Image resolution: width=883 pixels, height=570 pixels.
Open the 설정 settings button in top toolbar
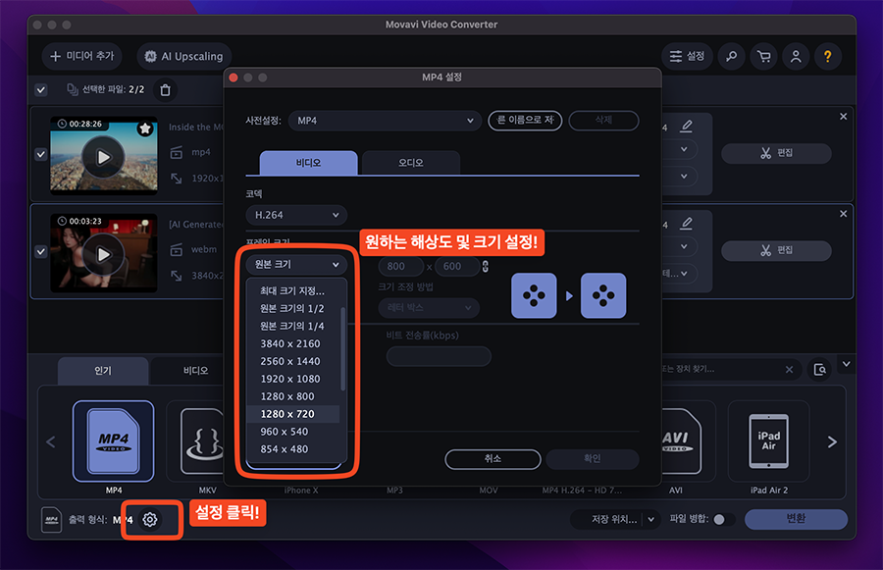(687, 56)
